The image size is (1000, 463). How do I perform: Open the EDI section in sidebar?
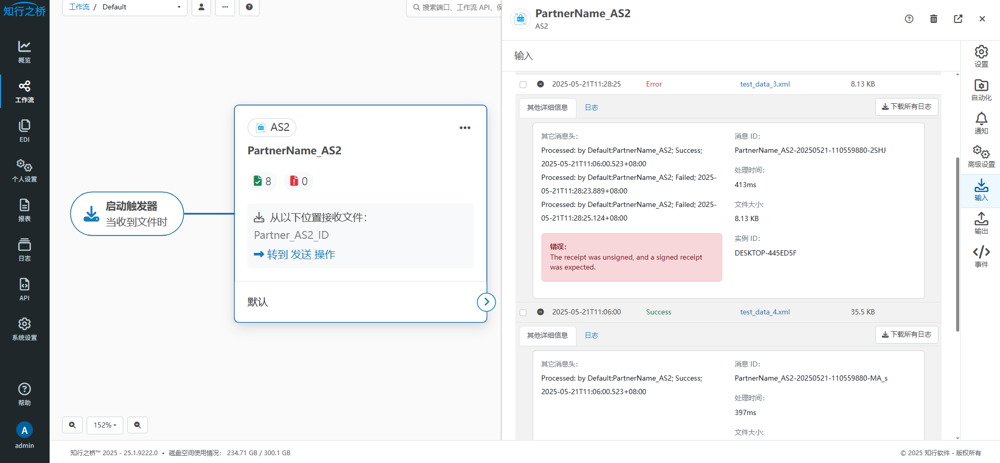[x=25, y=130]
